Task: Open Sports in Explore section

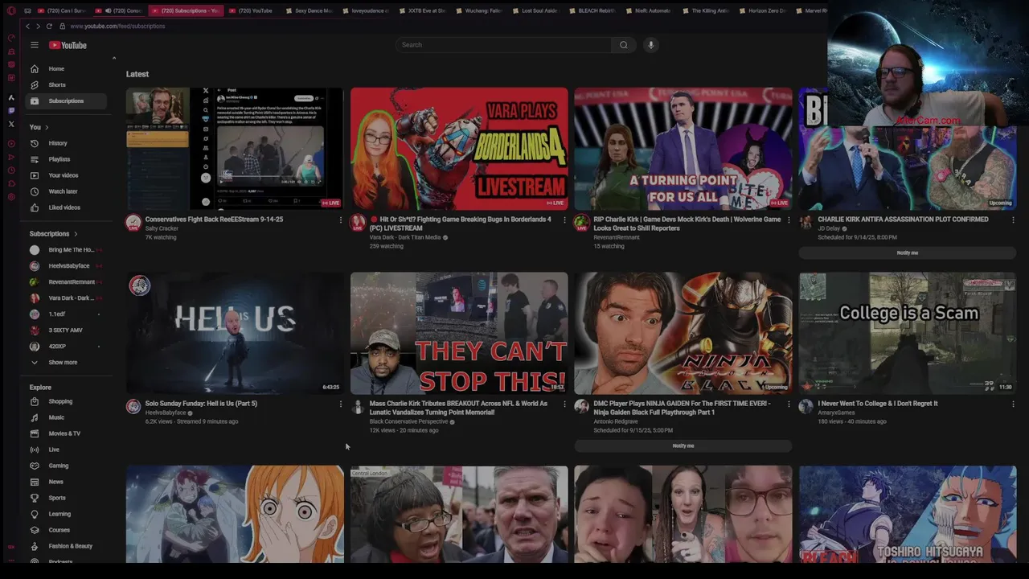Action: coord(68,498)
